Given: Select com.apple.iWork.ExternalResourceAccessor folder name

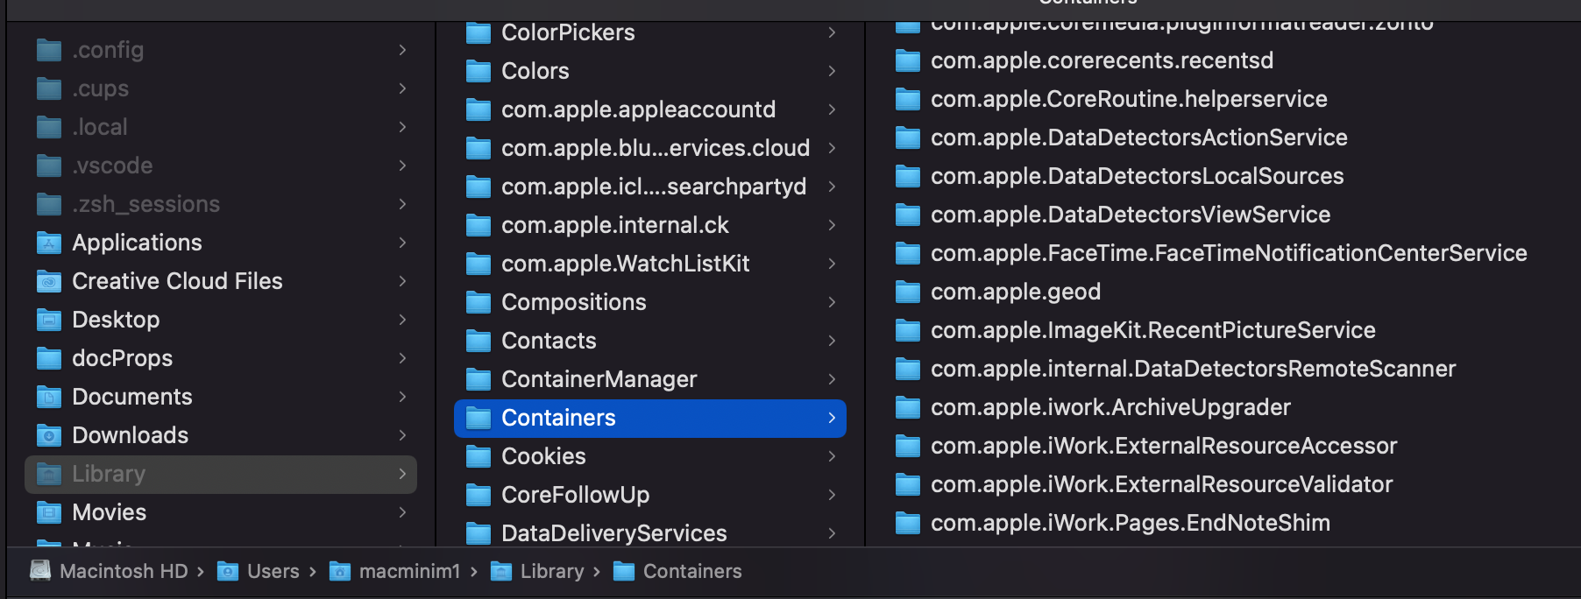Looking at the screenshot, I should [x=1164, y=446].
